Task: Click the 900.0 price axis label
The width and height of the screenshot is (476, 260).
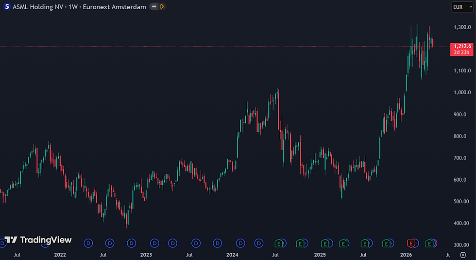Action: pyautogui.click(x=460, y=115)
